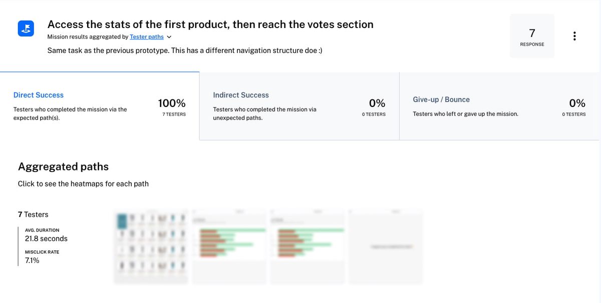Click the 21.8 seconds average duration
The width and height of the screenshot is (601, 303).
pos(46,238)
